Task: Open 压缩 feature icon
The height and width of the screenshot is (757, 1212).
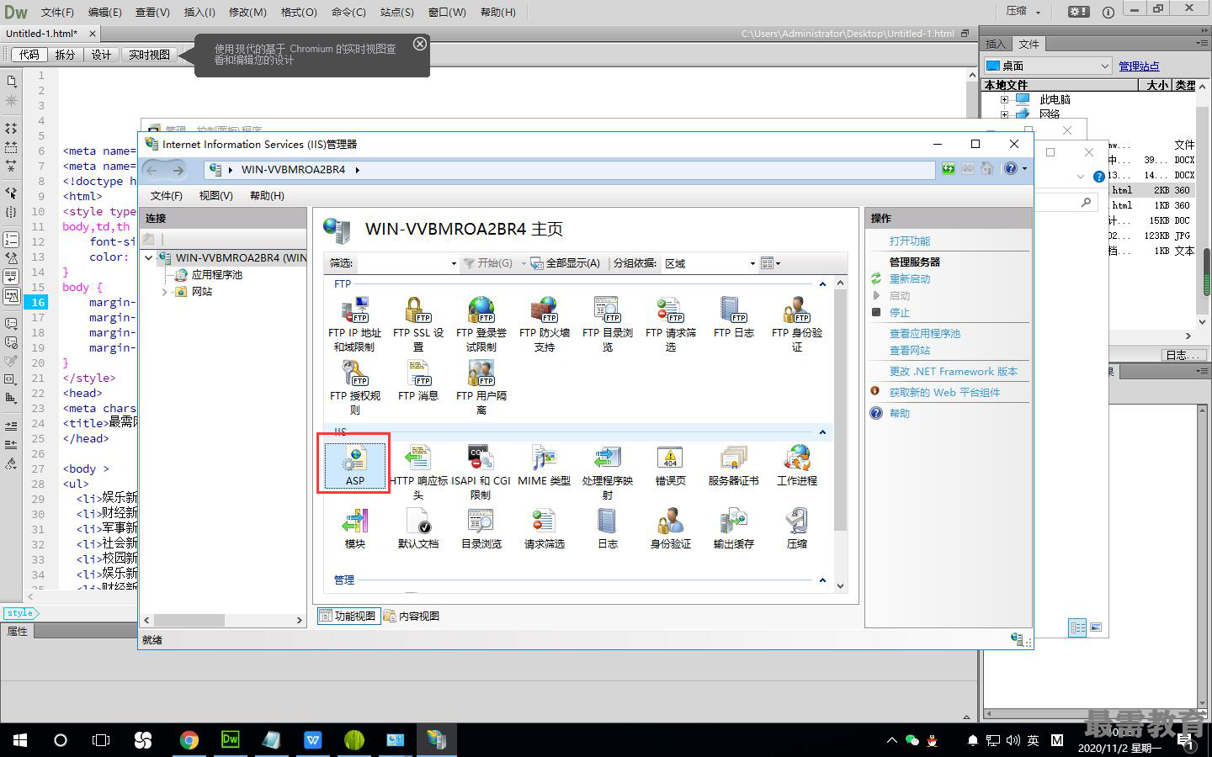Action: coord(796,528)
